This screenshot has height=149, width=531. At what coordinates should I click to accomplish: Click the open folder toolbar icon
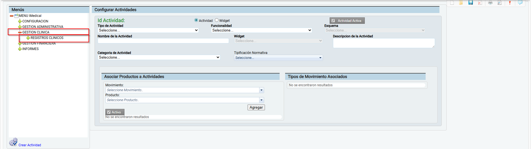click(461, 3)
